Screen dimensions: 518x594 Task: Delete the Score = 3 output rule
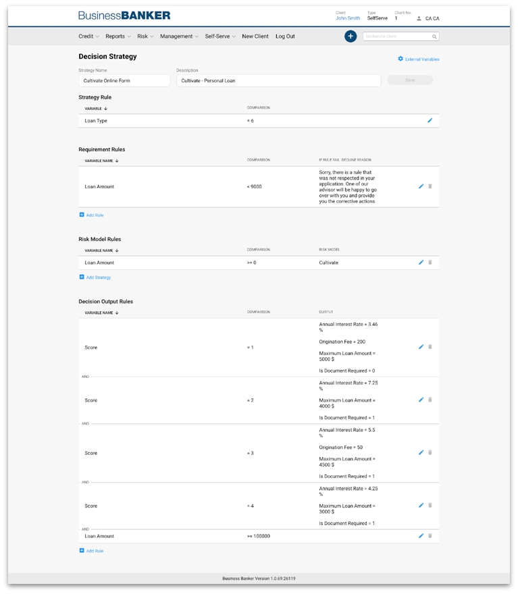(x=430, y=453)
